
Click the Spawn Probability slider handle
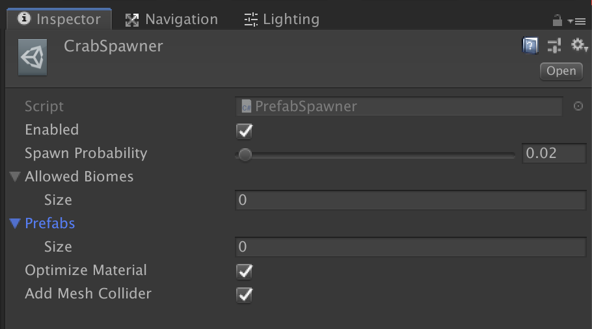(245, 155)
